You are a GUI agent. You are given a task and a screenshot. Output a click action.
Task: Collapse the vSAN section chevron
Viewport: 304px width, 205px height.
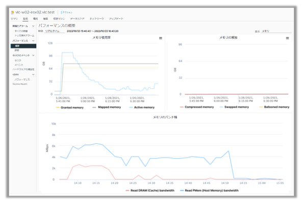pyautogui.click(x=33, y=74)
